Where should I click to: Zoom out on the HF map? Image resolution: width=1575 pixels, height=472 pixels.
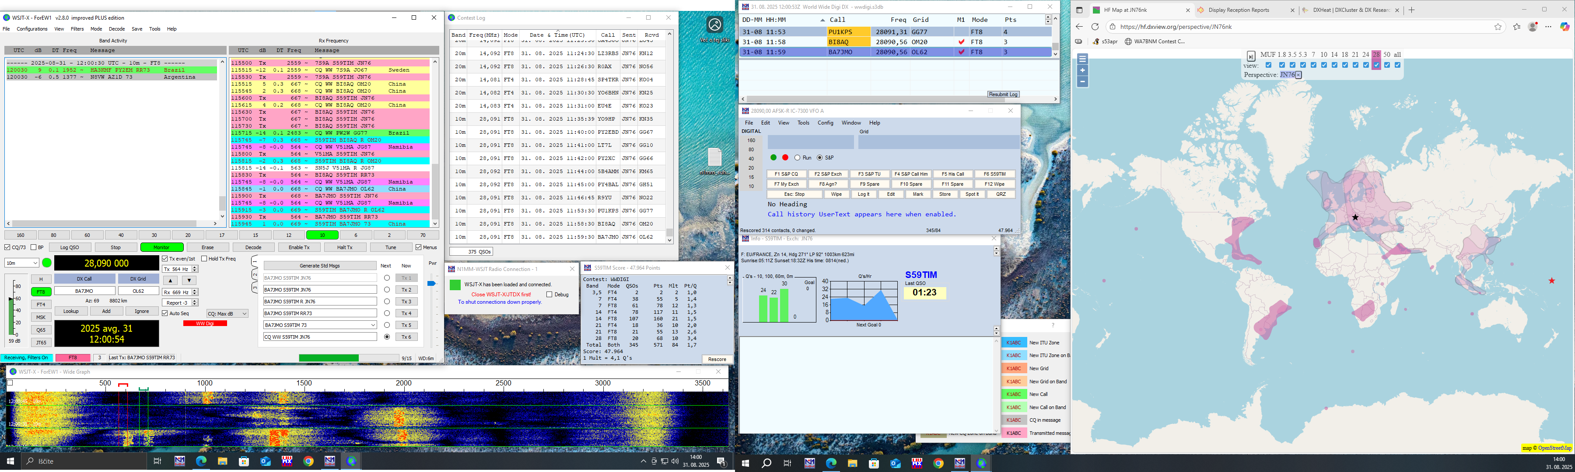click(x=1082, y=81)
